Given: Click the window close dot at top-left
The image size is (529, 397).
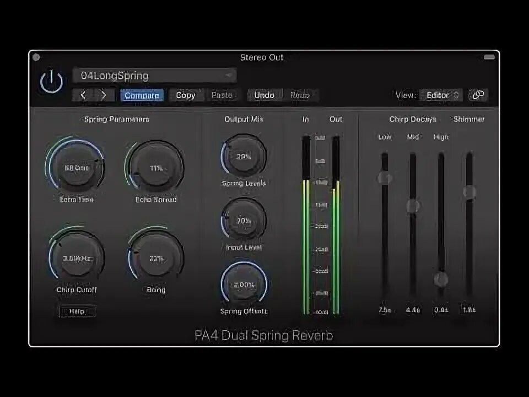Looking at the screenshot, I should (x=36, y=57).
